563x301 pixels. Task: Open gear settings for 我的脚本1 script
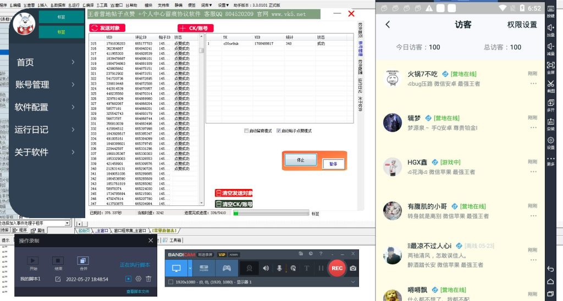coord(137,279)
